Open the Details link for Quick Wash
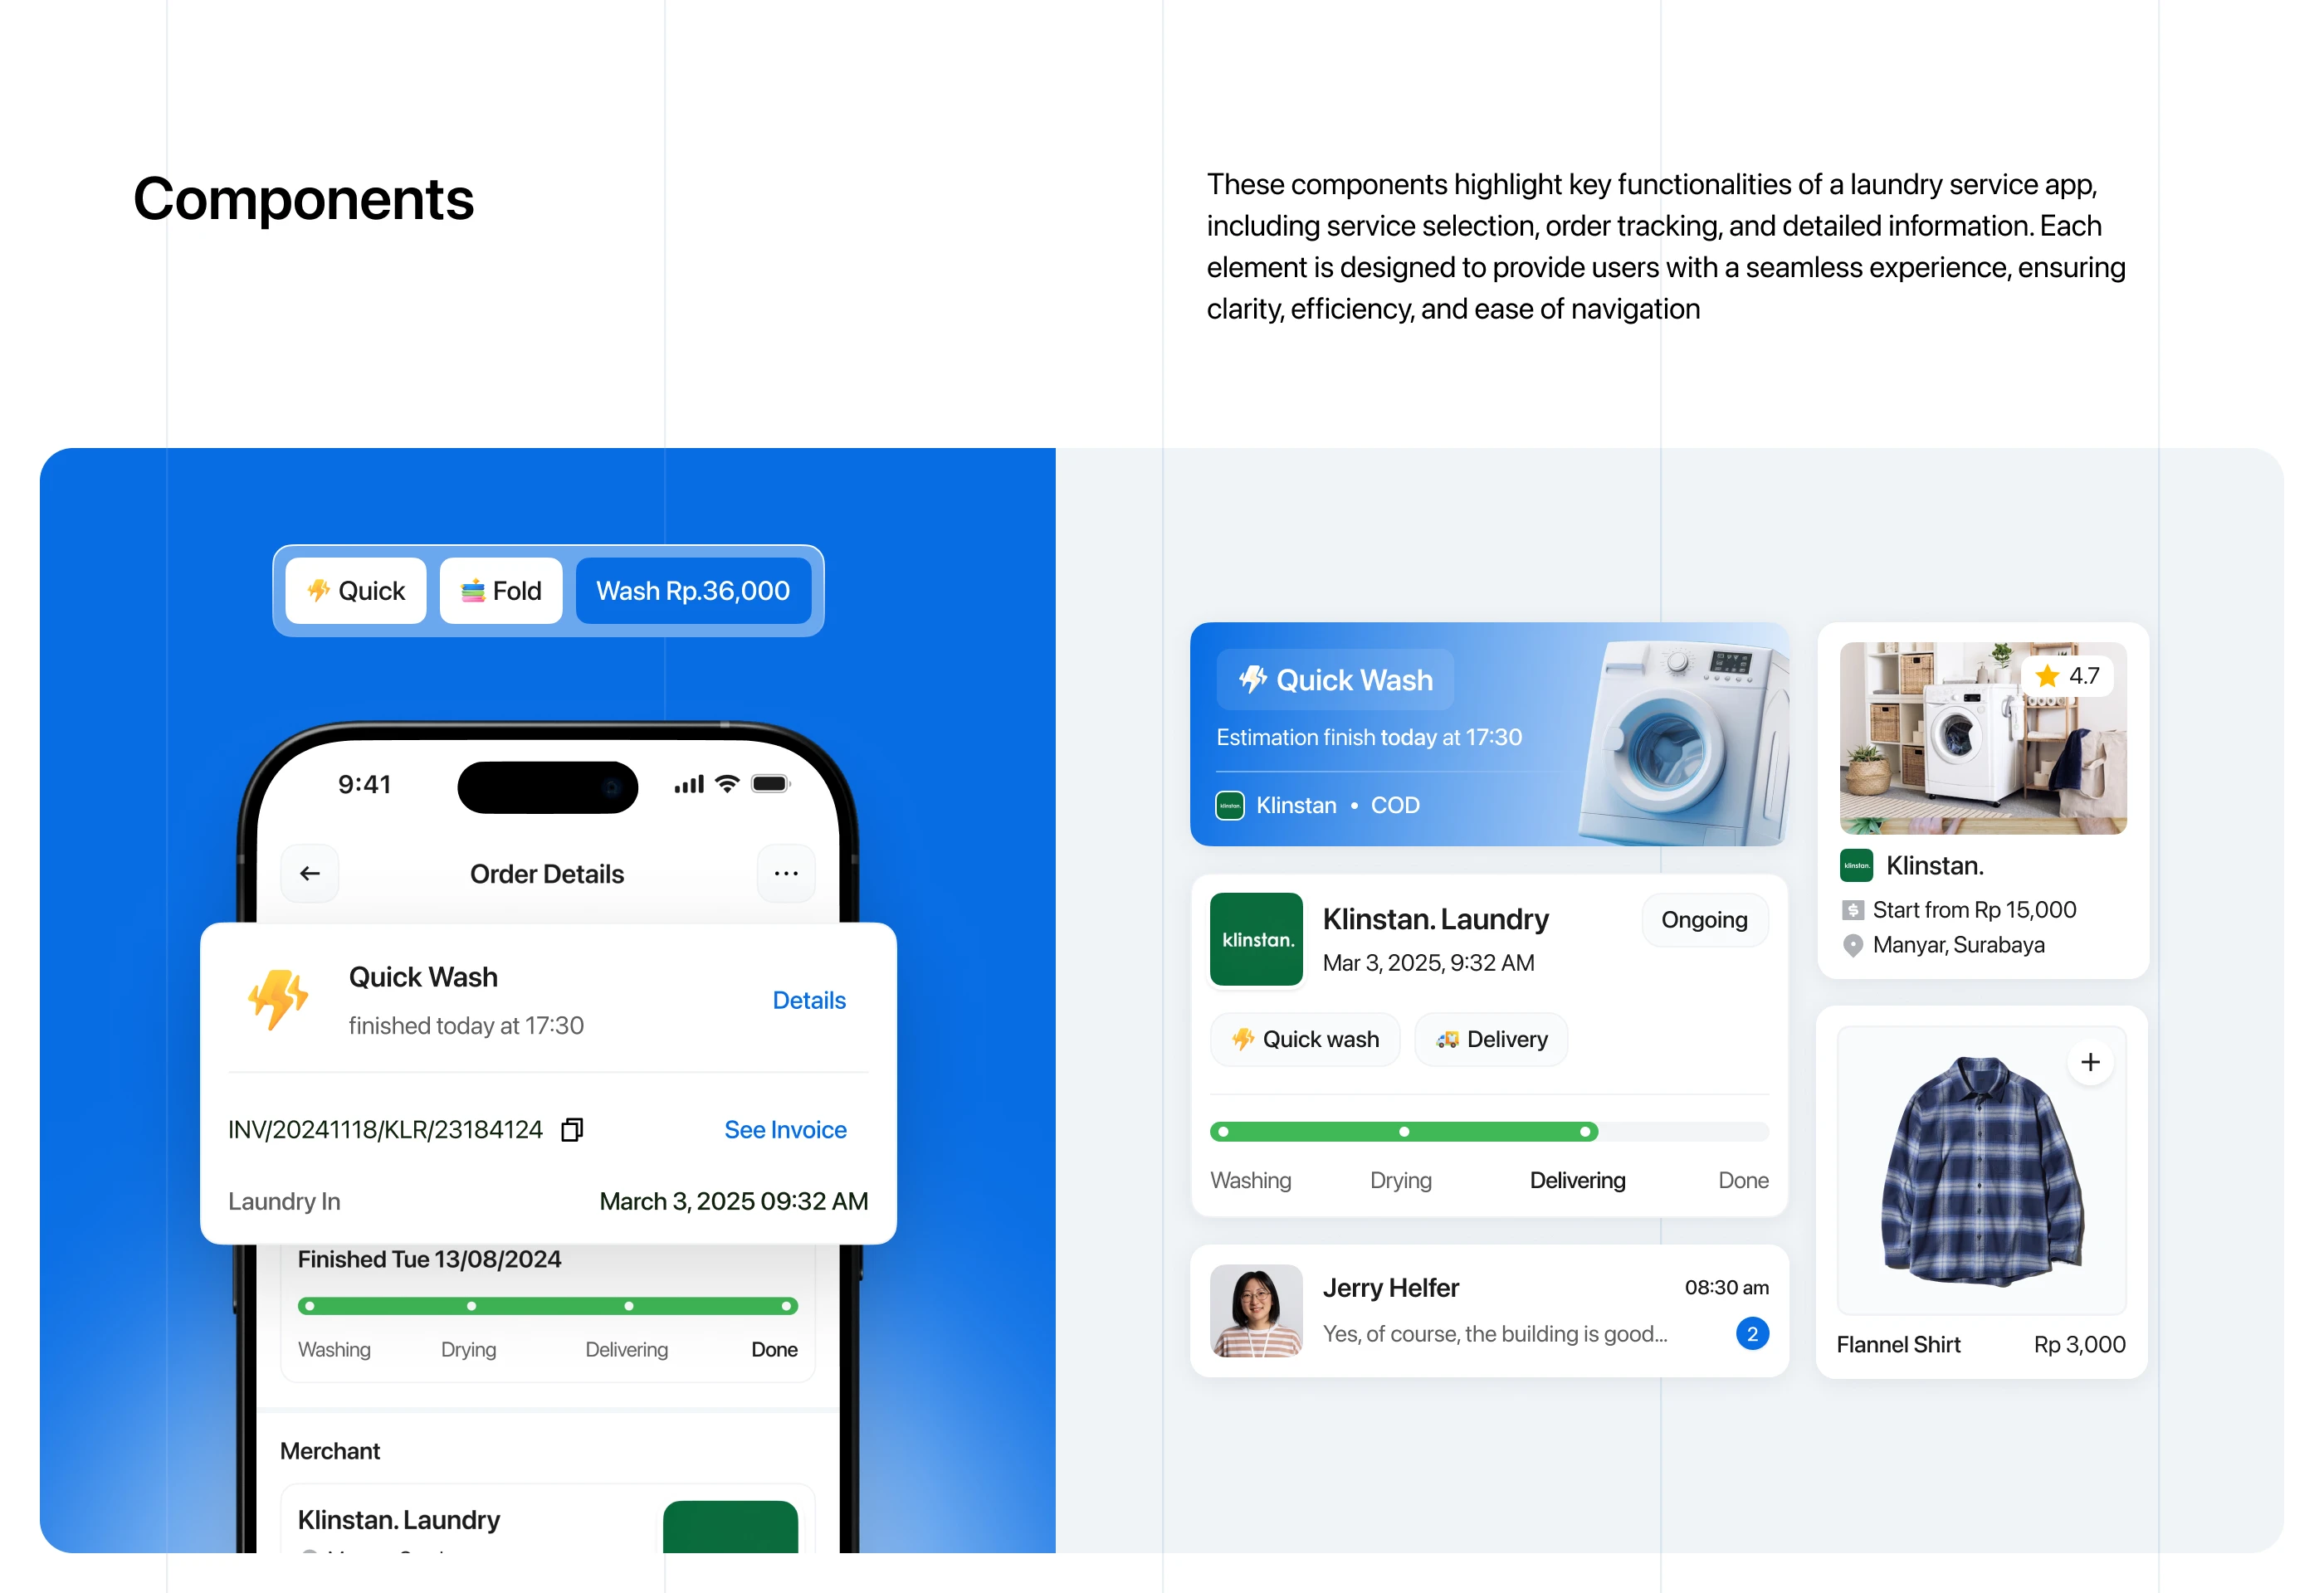This screenshot has height=1593, width=2324. pos(809,1001)
